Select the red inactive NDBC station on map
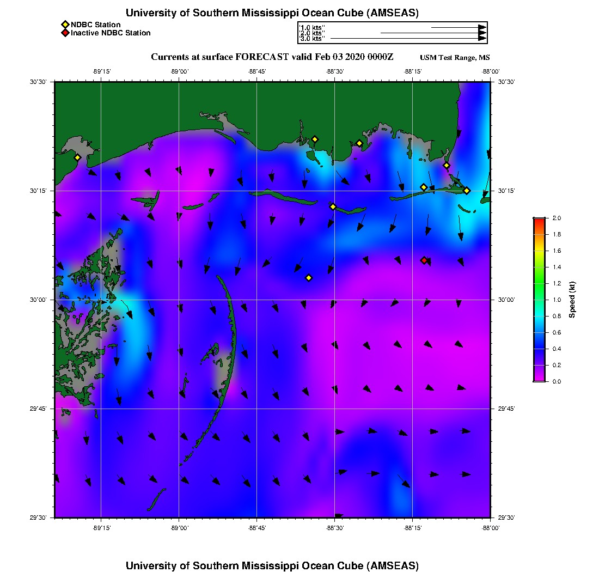Viewport: 599px width, 572px height. click(424, 260)
